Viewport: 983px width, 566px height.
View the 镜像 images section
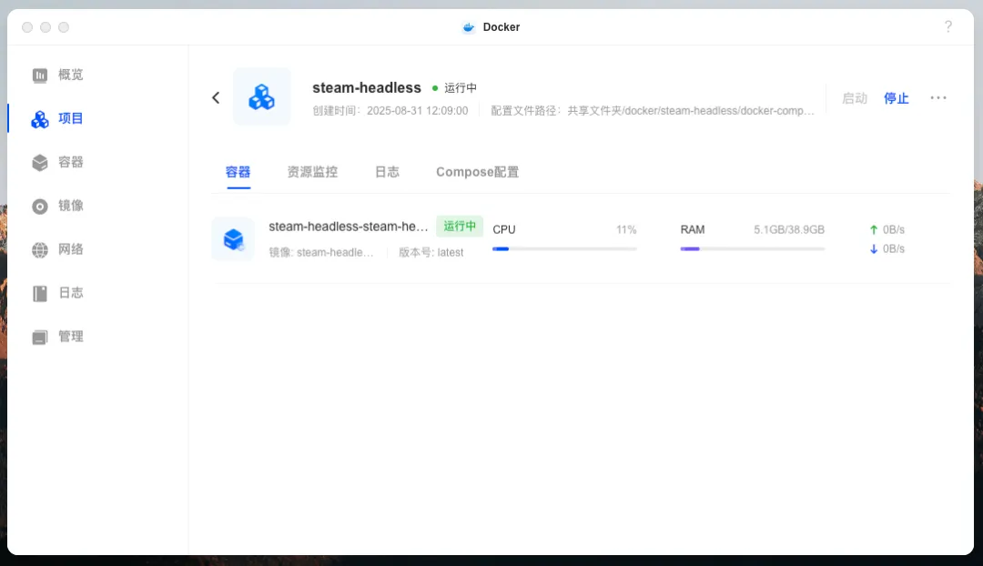click(x=56, y=206)
